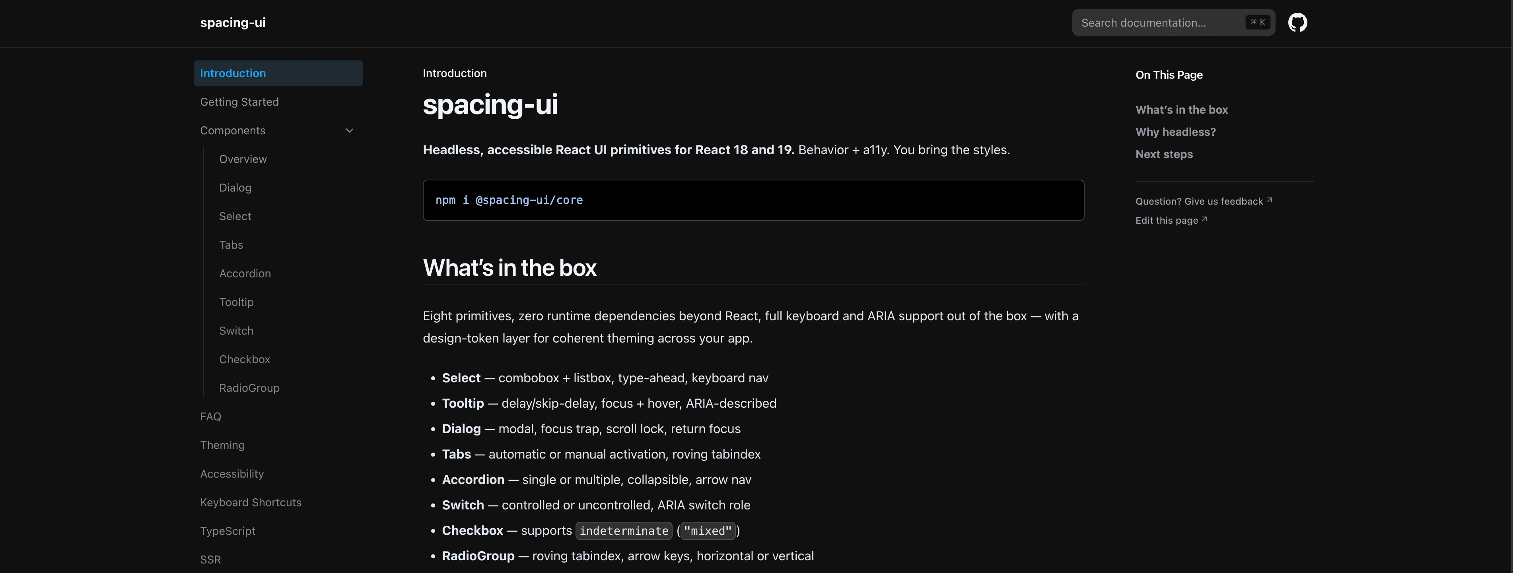The height and width of the screenshot is (573, 1513).
Task: Click the "mixed" inline code
Action: coord(708,531)
